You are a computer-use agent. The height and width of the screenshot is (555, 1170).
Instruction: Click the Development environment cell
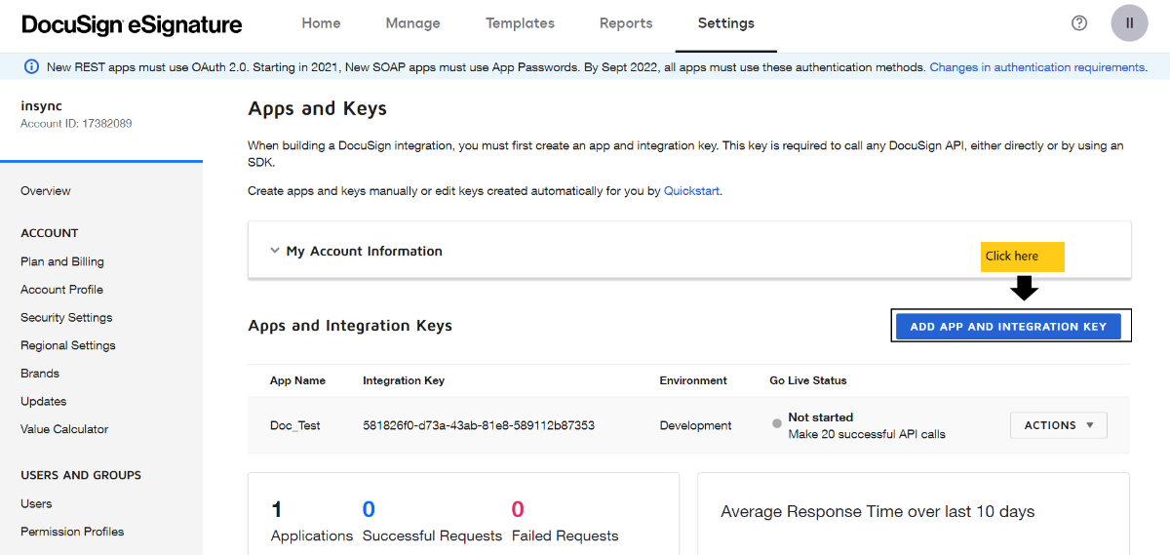[695, 425]
